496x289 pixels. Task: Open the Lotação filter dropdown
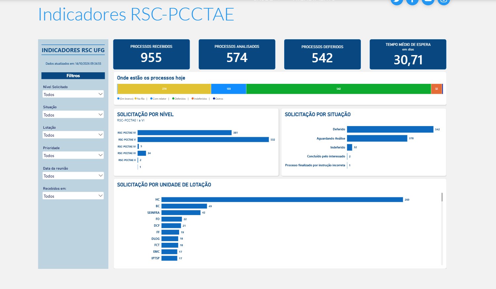coord(73,135)
